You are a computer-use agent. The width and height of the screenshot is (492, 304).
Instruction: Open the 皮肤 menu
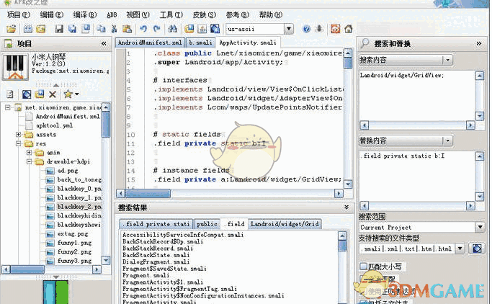205,14
